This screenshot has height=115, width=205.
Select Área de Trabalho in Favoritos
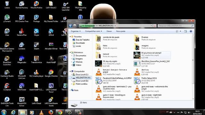(81, 40)
